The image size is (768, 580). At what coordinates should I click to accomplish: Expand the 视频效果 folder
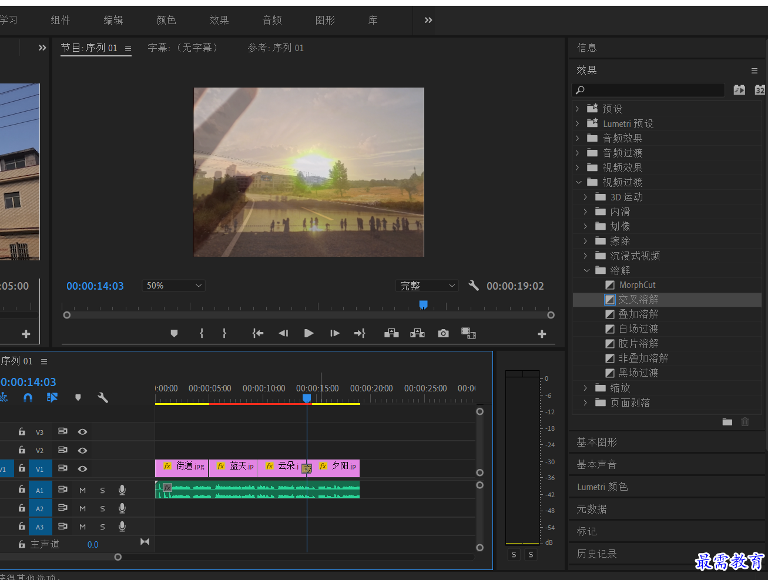578,167
